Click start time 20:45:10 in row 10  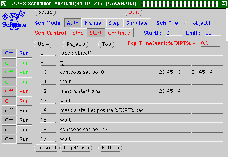pyautogui.click(x=175, y=72)
